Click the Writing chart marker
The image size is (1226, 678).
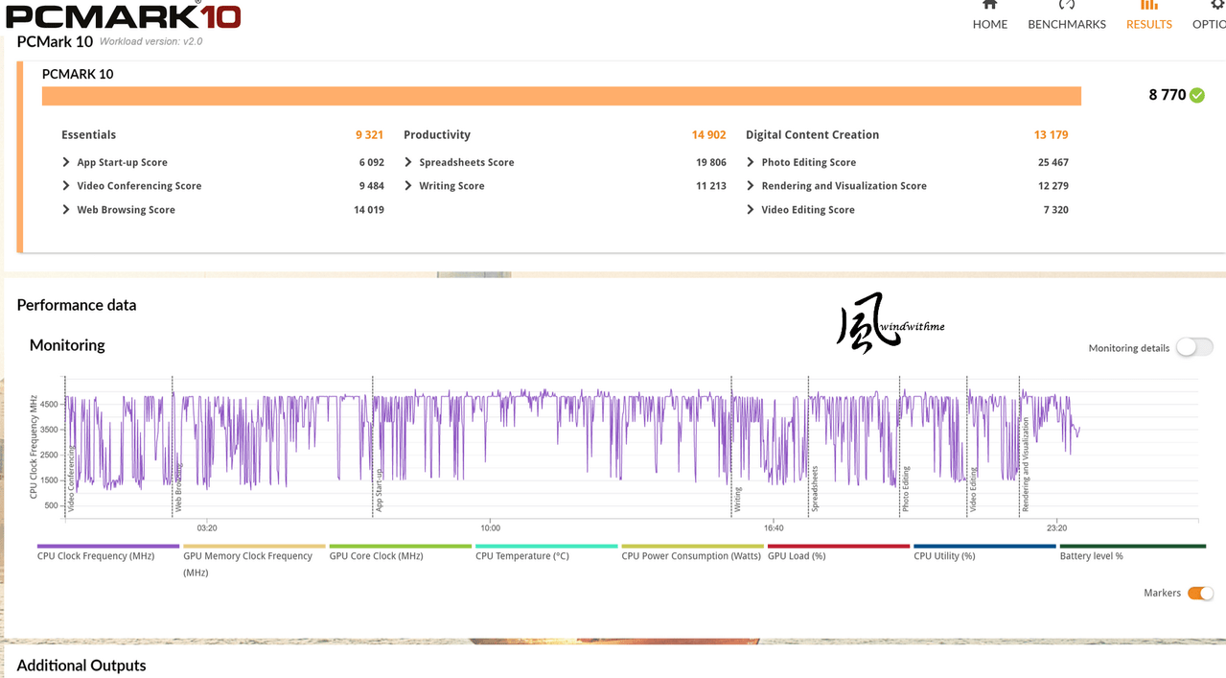click(738, 499)
